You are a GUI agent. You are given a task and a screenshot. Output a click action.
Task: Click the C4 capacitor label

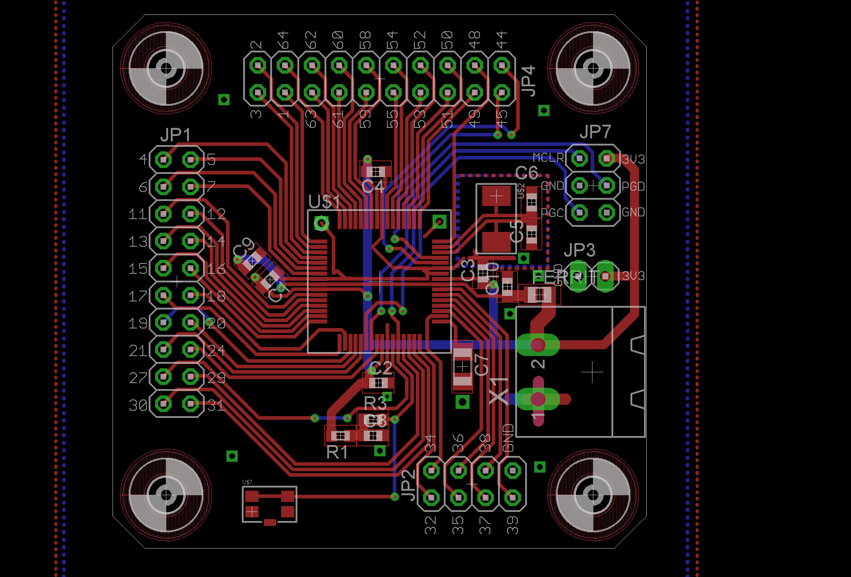(373, 186)
